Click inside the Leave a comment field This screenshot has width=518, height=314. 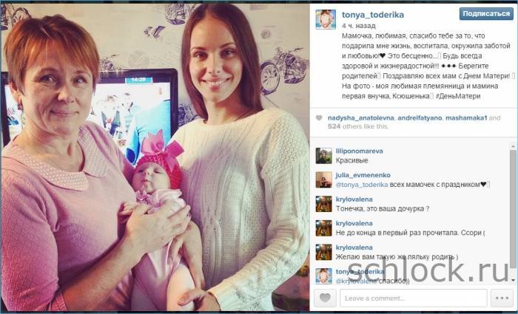[x=413, y=298]
